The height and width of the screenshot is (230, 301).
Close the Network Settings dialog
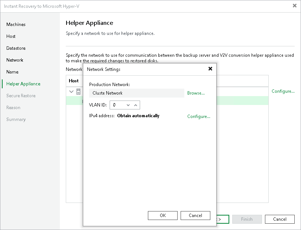coord(210,69)
